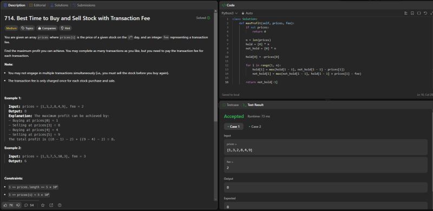Select Case 2 test case
433x211 pixels.
pos(255,127)
